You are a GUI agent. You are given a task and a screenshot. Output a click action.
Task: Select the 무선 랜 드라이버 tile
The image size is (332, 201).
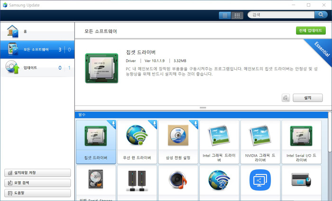(137, 142)
